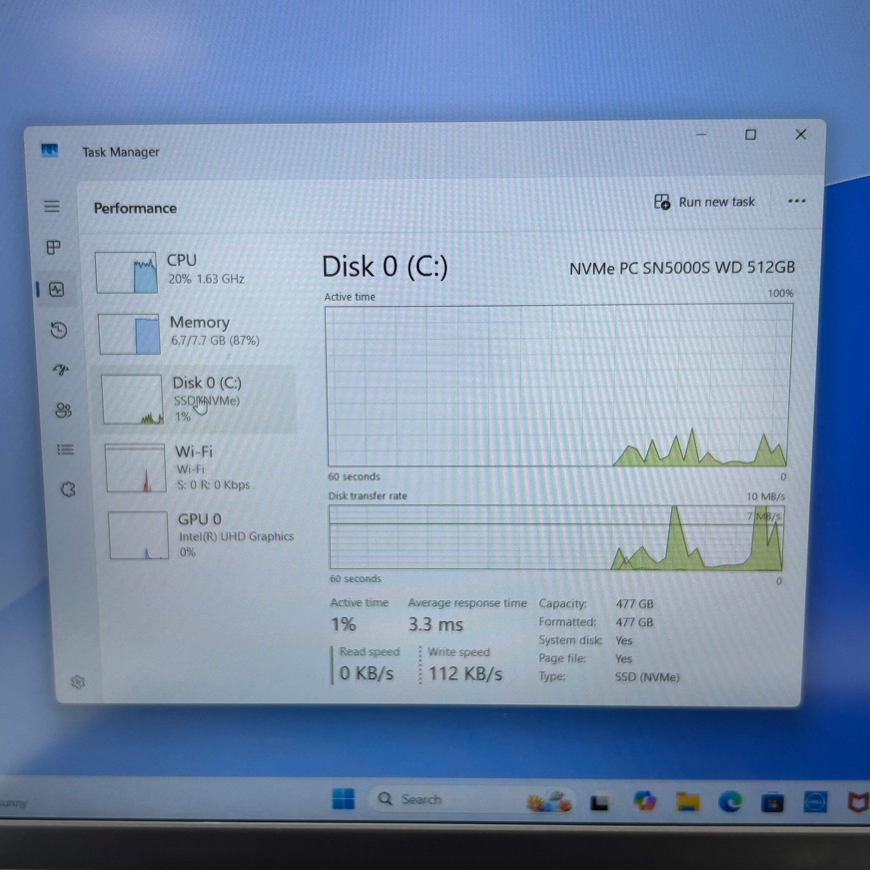This screenshot has width=870, height=870.
Task: Click the Memory usage mini graph
Action: [129, 334]
